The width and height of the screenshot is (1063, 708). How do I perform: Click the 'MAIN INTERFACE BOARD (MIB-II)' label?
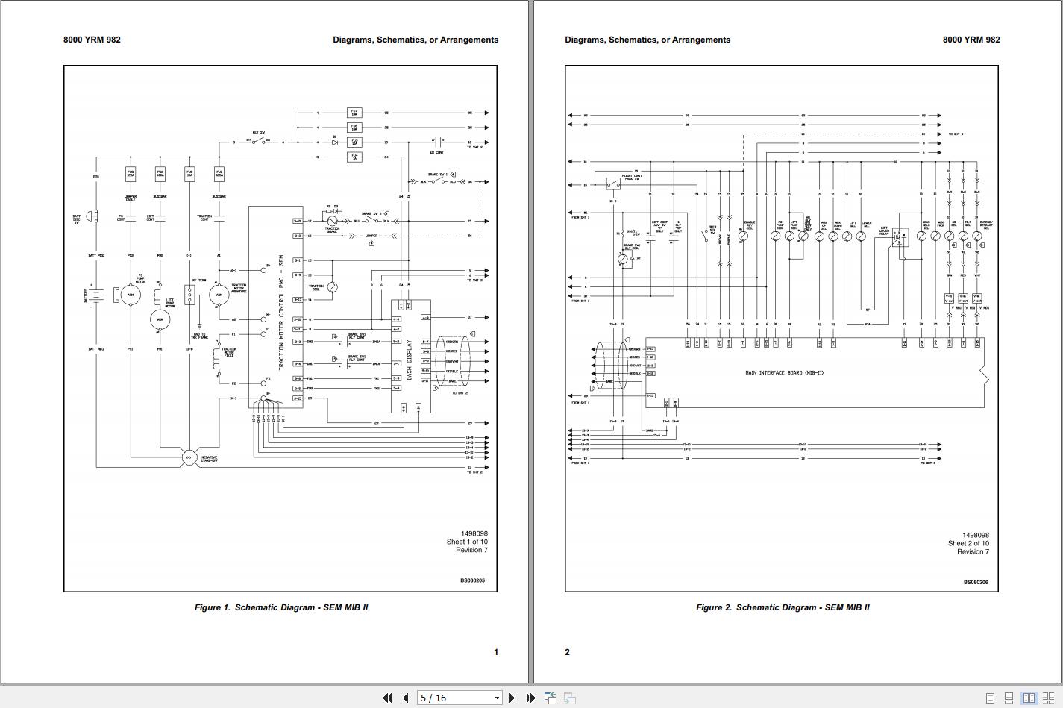click(x=784, y=373)
